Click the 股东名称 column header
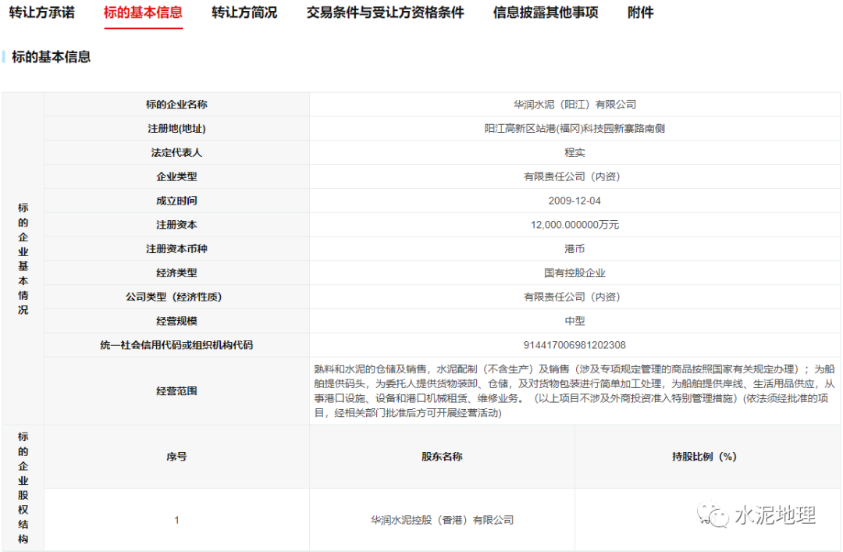Viewport: 843px width, 552px height. [442, 457]
